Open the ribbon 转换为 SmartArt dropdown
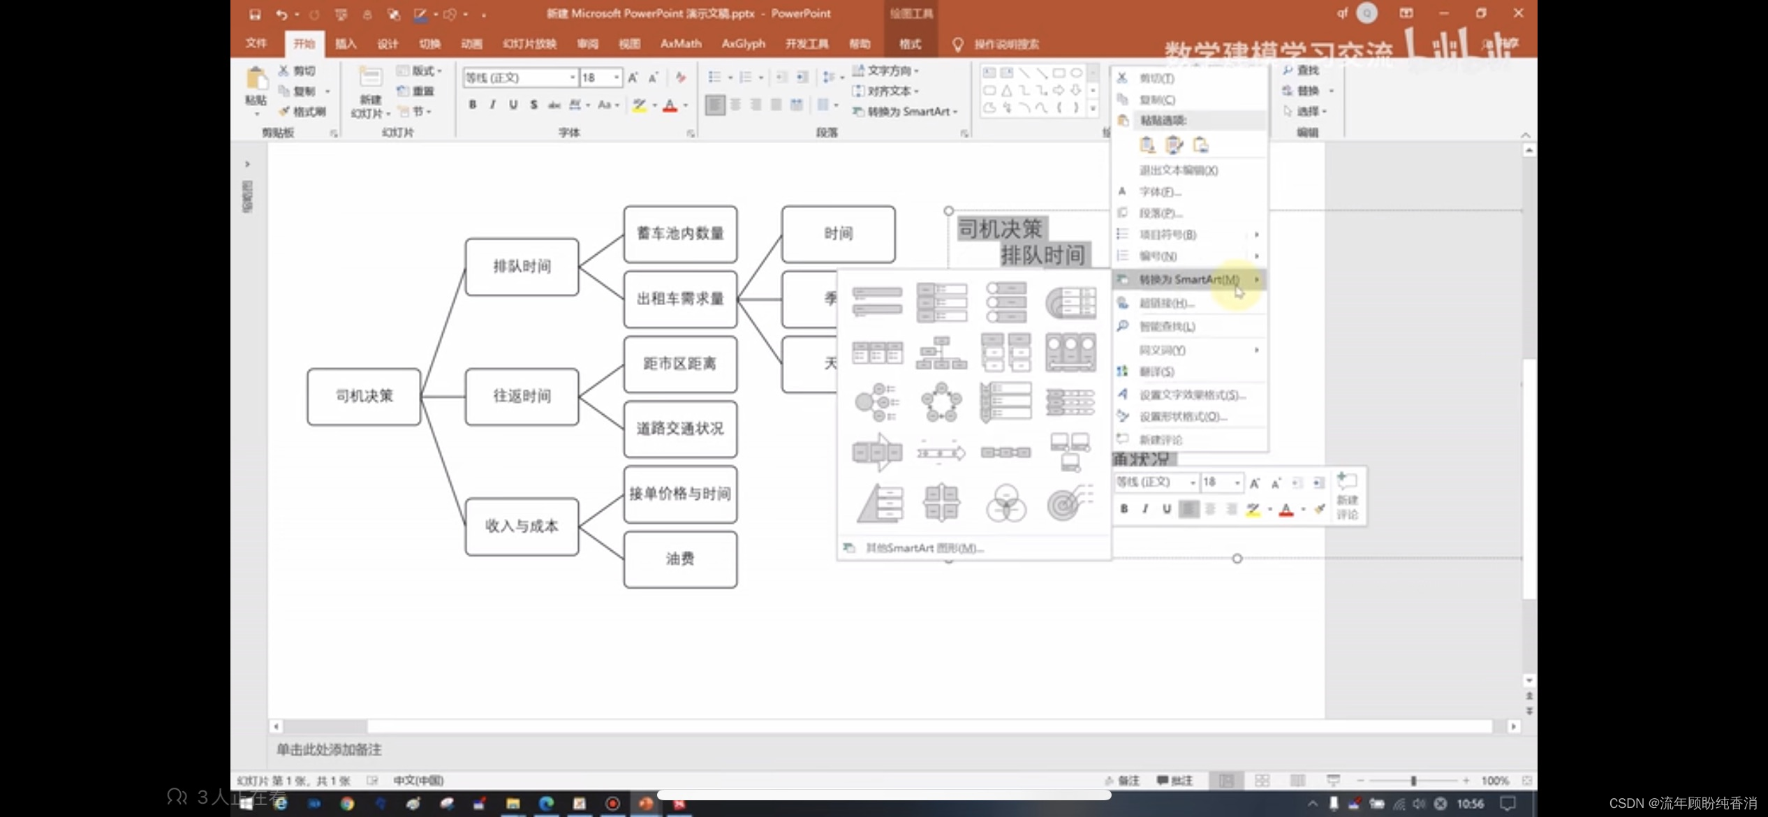The height and width of the screenshot is (817, 1768). tap(905, 112)
